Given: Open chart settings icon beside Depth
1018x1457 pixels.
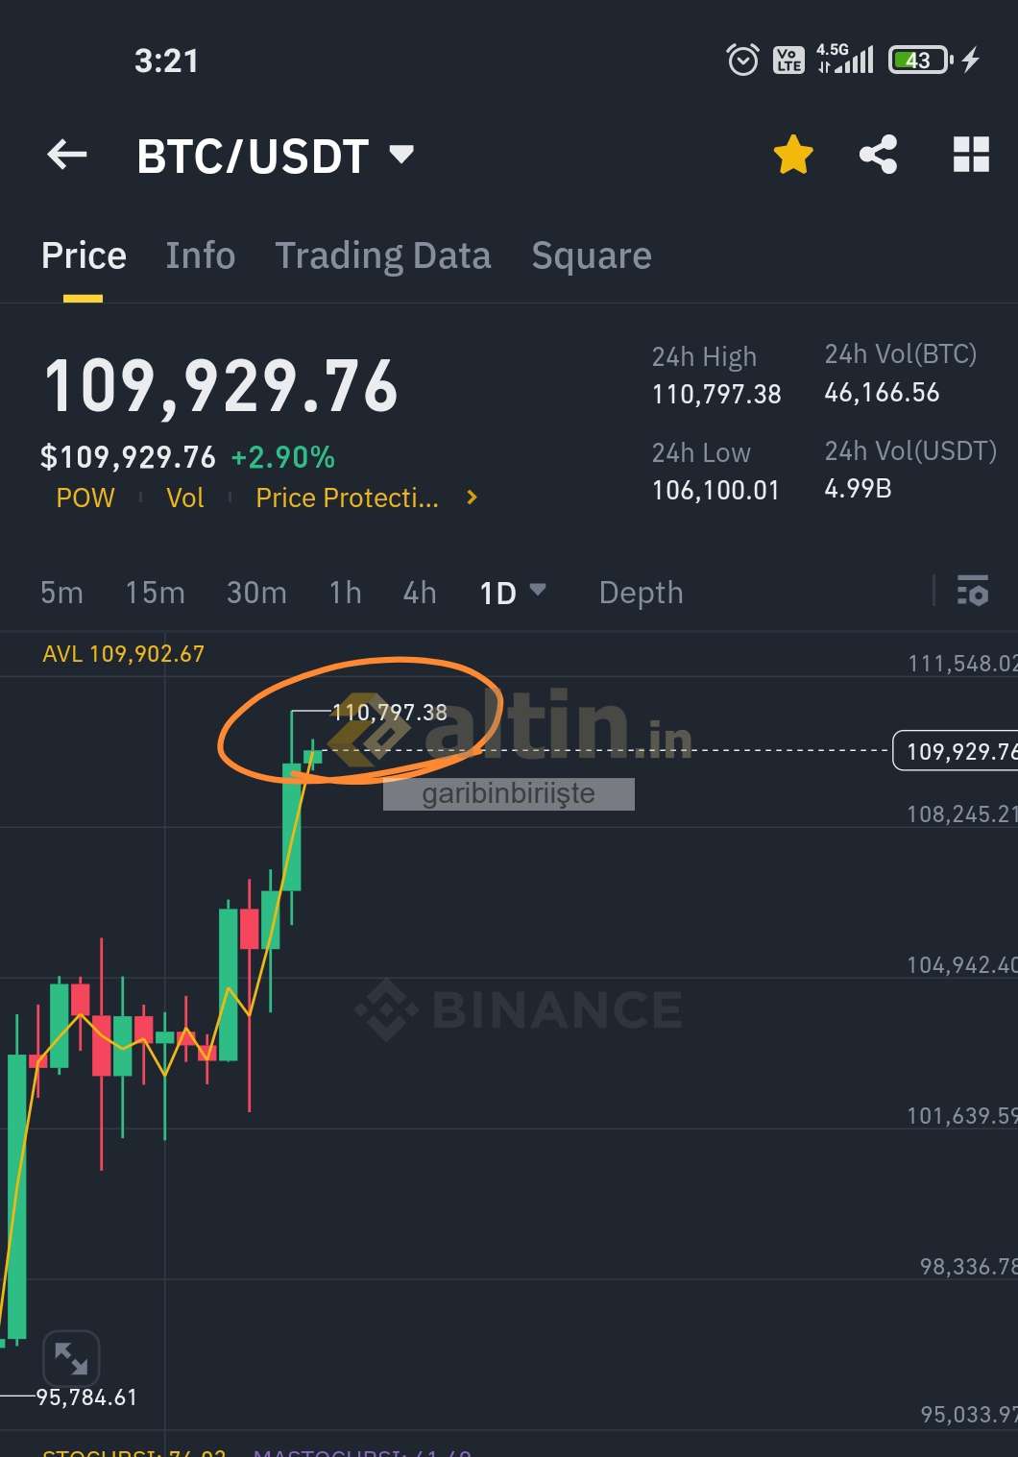Looking at the screenshot, I should [972, 591].
